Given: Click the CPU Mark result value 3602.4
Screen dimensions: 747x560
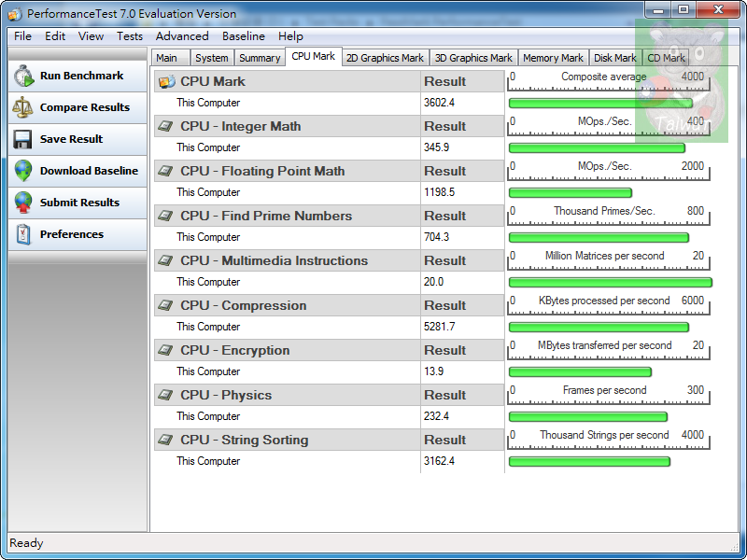Looking at the screenshot, I should click(x=439, y=103).
